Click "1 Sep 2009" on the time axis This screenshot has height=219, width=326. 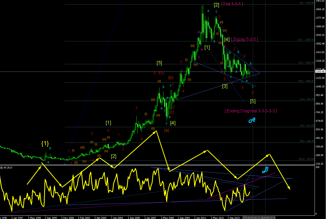[x=184, y=217]
